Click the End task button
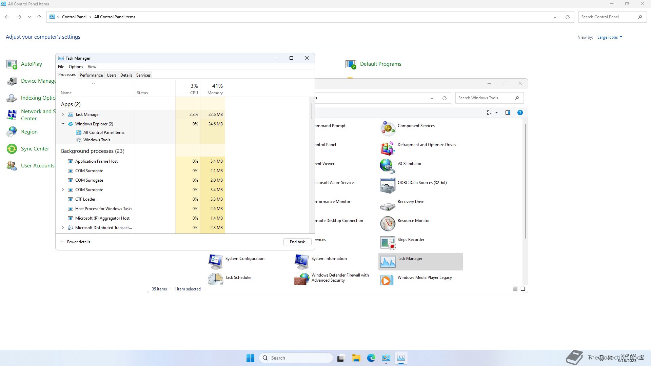Viewport: 651px width, 366px height. [297, 242]
